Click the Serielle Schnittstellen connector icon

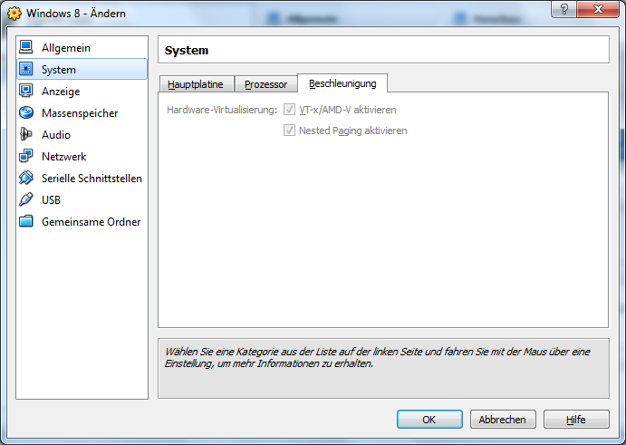click(26, 178)
